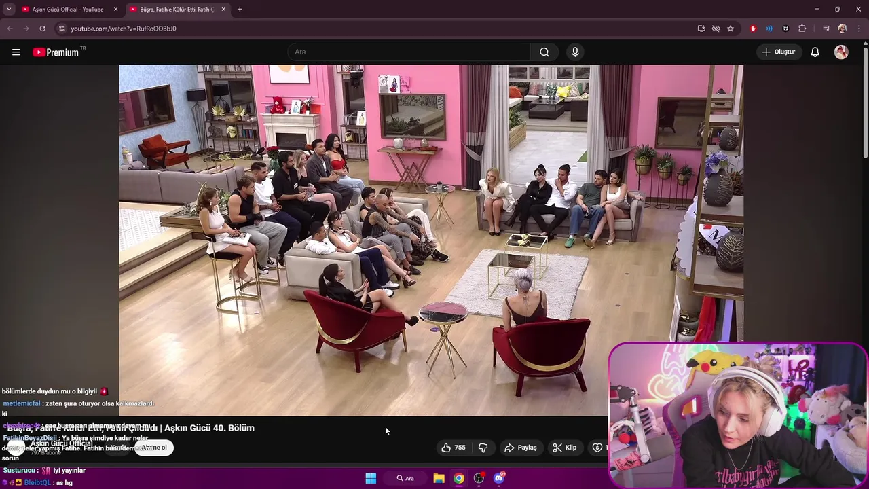Close the active Büşra video tab
The image size is (869, 489).
(x=223, y=10)
